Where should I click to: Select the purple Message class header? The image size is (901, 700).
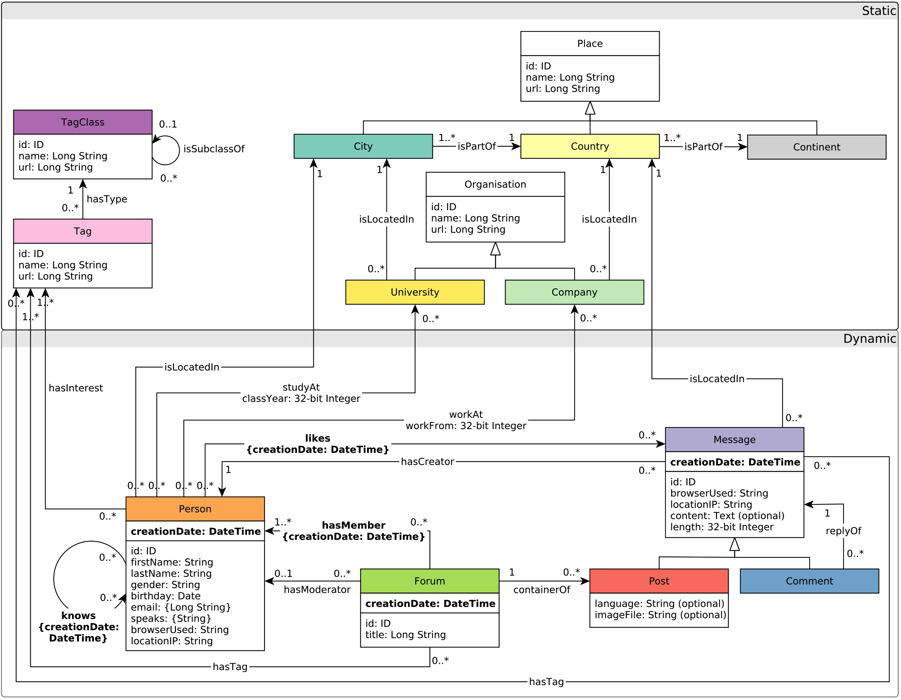(x=734, y=440)
